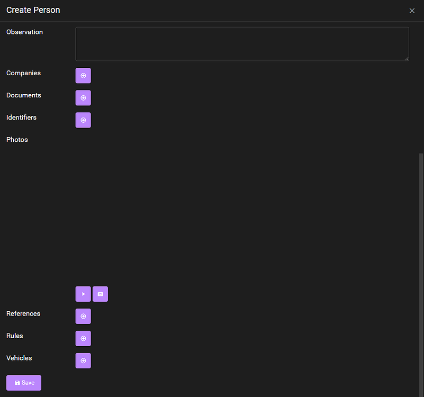
Task: Click the Create Person dialog title
Action: [33, 10]
